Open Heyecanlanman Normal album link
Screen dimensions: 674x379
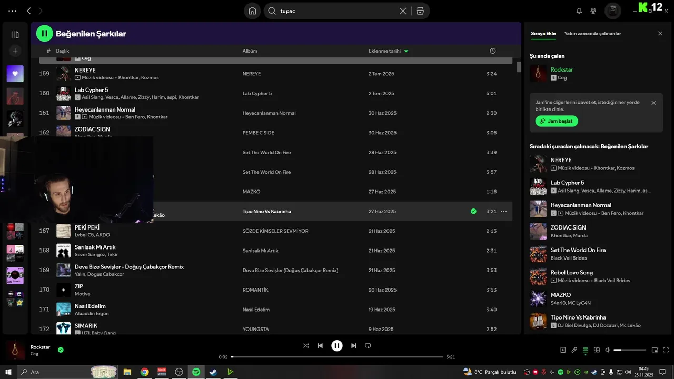point(269,113)
